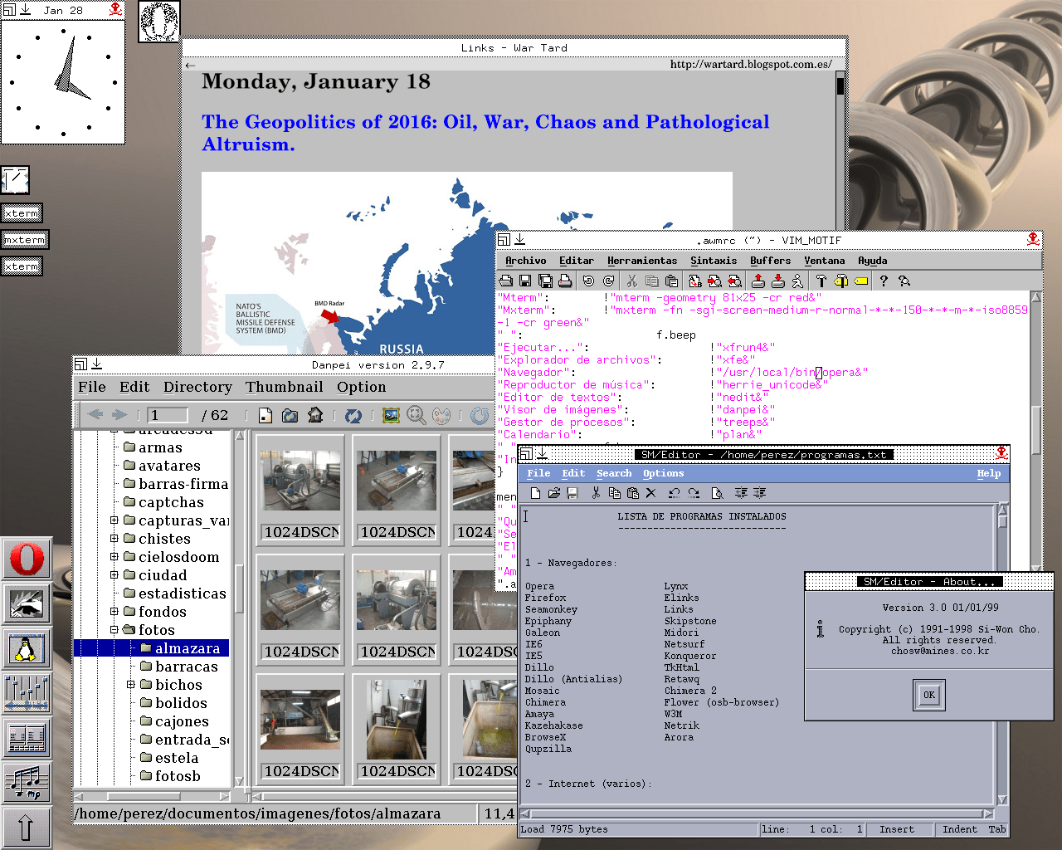Click the analog clock on the desktop

click(x=63, y=82)
